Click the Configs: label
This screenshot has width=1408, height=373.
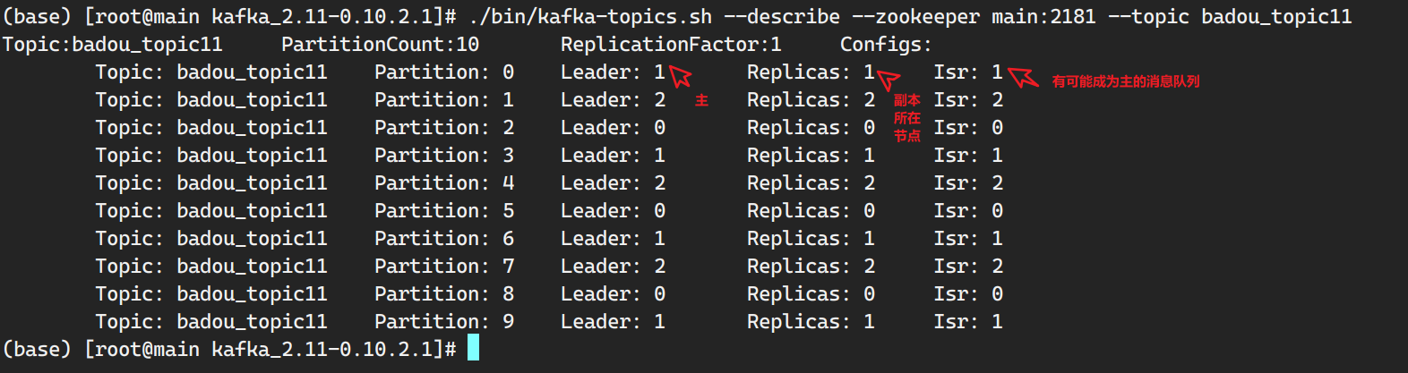click(x=886, y=45)
